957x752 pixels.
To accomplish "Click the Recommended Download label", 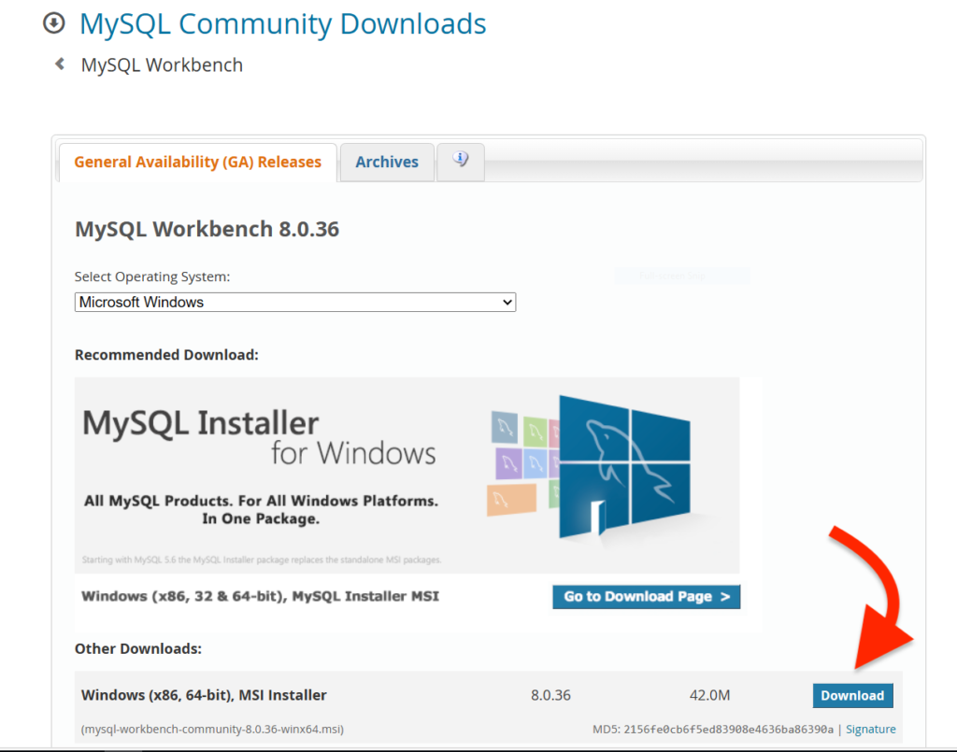I will click(166, 355).
